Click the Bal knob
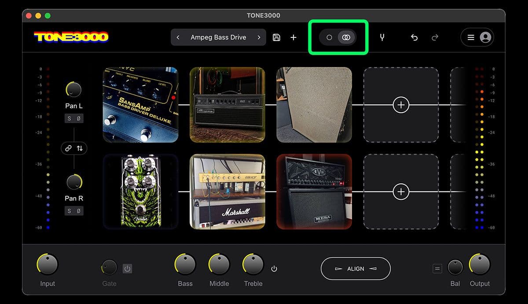Viewport: 528px width, 304px height. [455, 267]
